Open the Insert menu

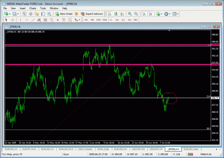(x=23, y=8)
